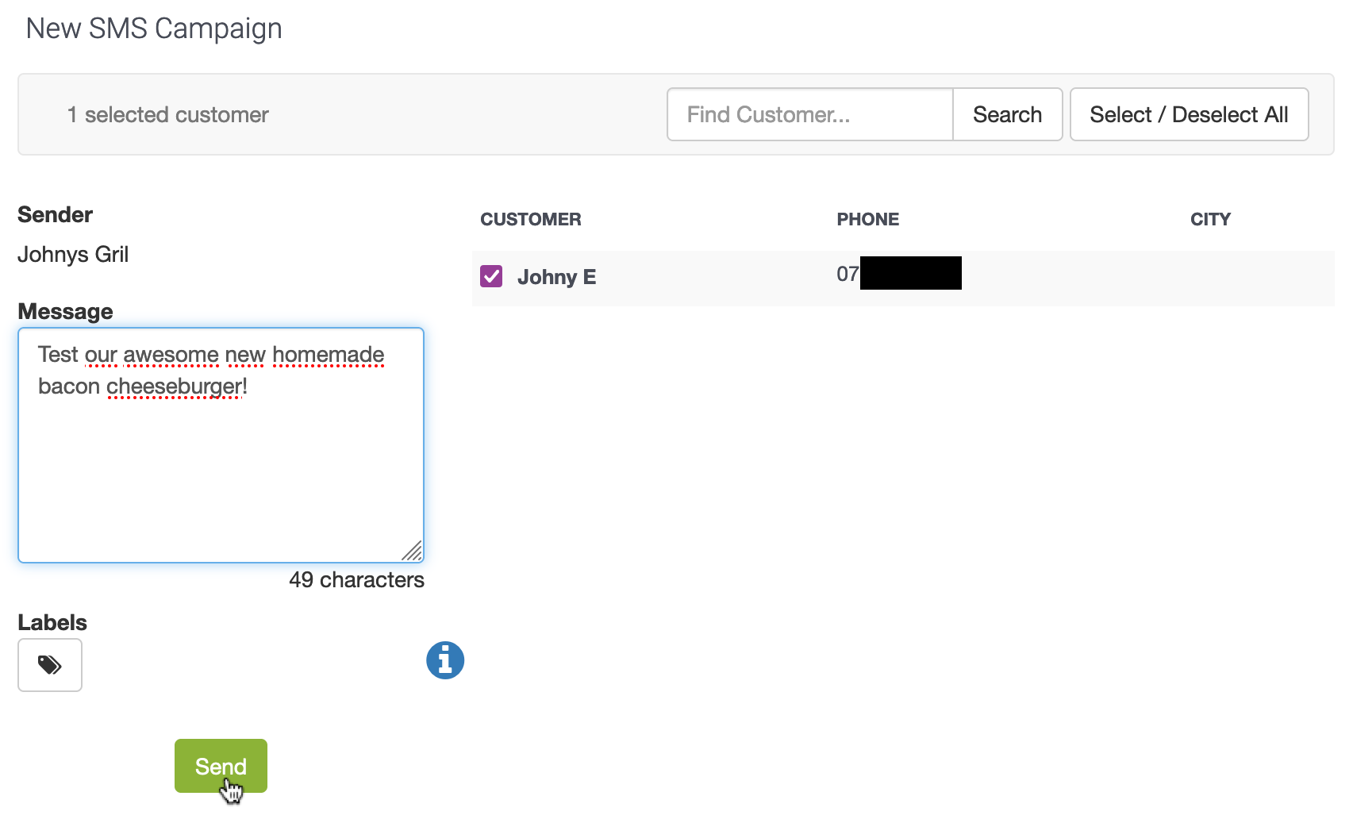Viewport: 1353px width, 819px height.
Task: Click the 1 selected customer label
Action: click(168, 114)
